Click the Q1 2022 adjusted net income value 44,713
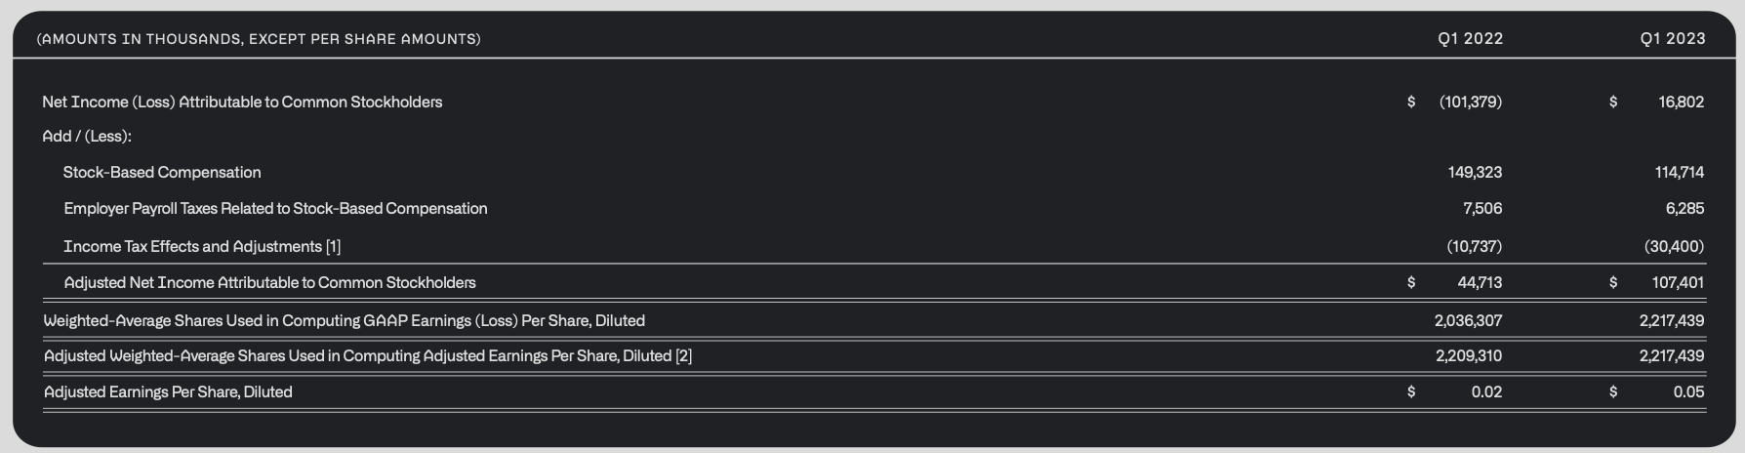Viewport: 1745px width, 453px height. (x=1480, y=283)
